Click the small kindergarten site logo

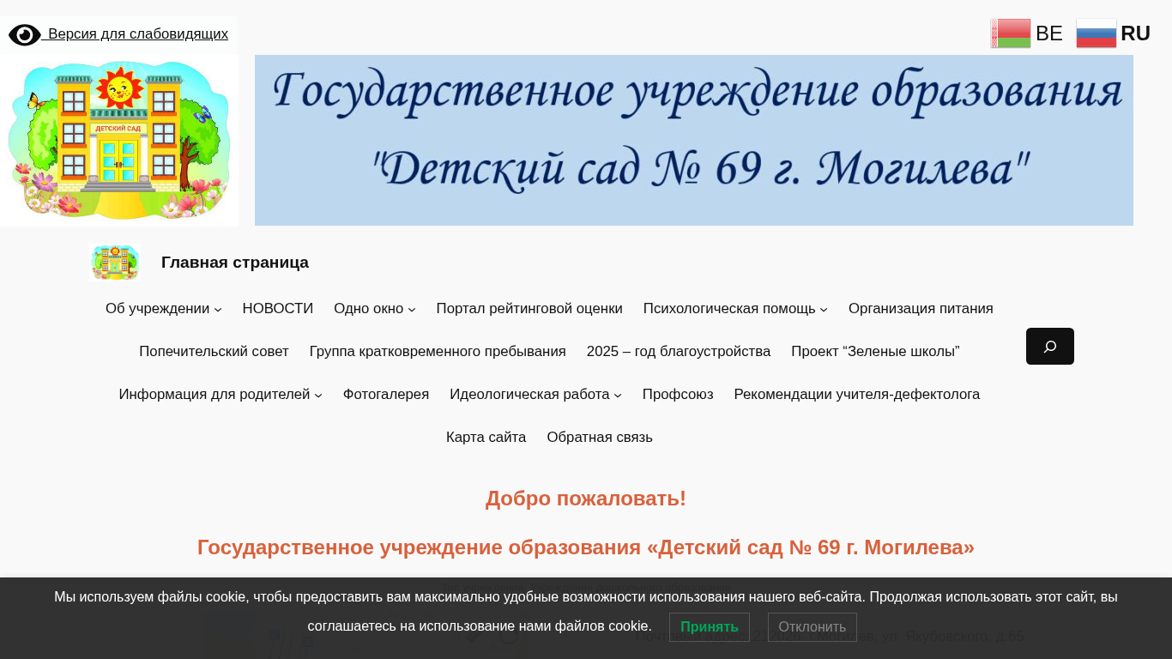point(114,263)
